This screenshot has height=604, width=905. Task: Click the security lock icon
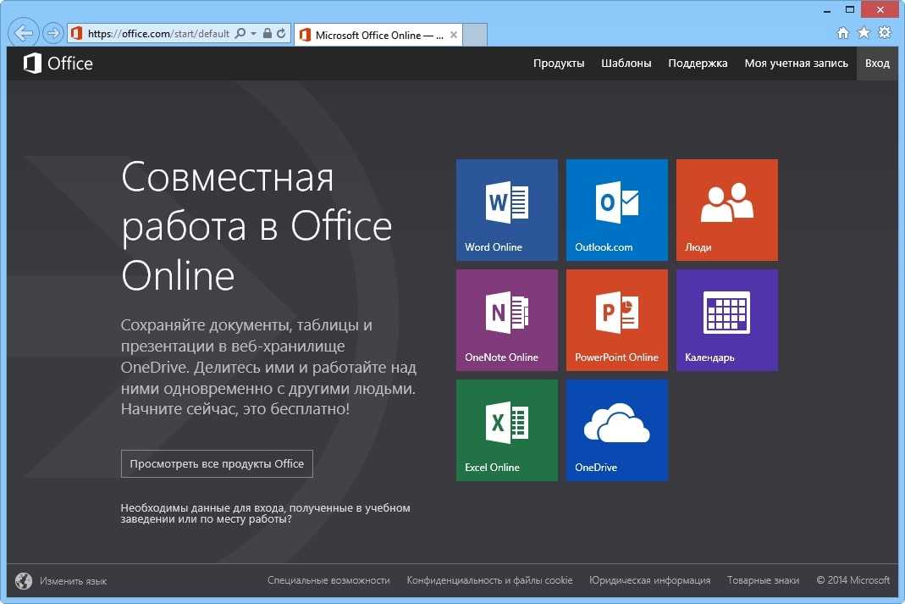tap(268, 34)
